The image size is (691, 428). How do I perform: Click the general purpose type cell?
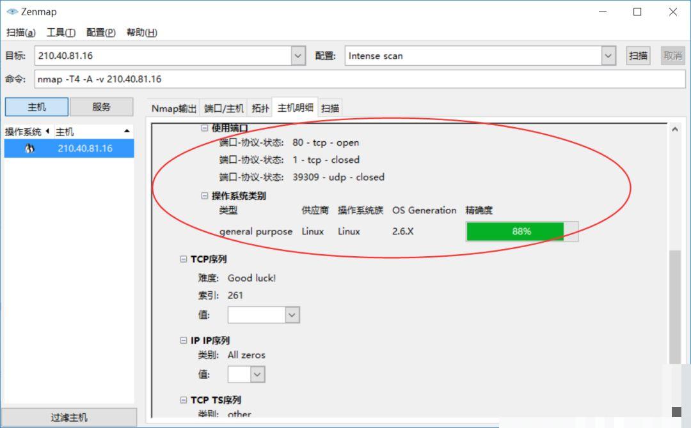point(255,231)
